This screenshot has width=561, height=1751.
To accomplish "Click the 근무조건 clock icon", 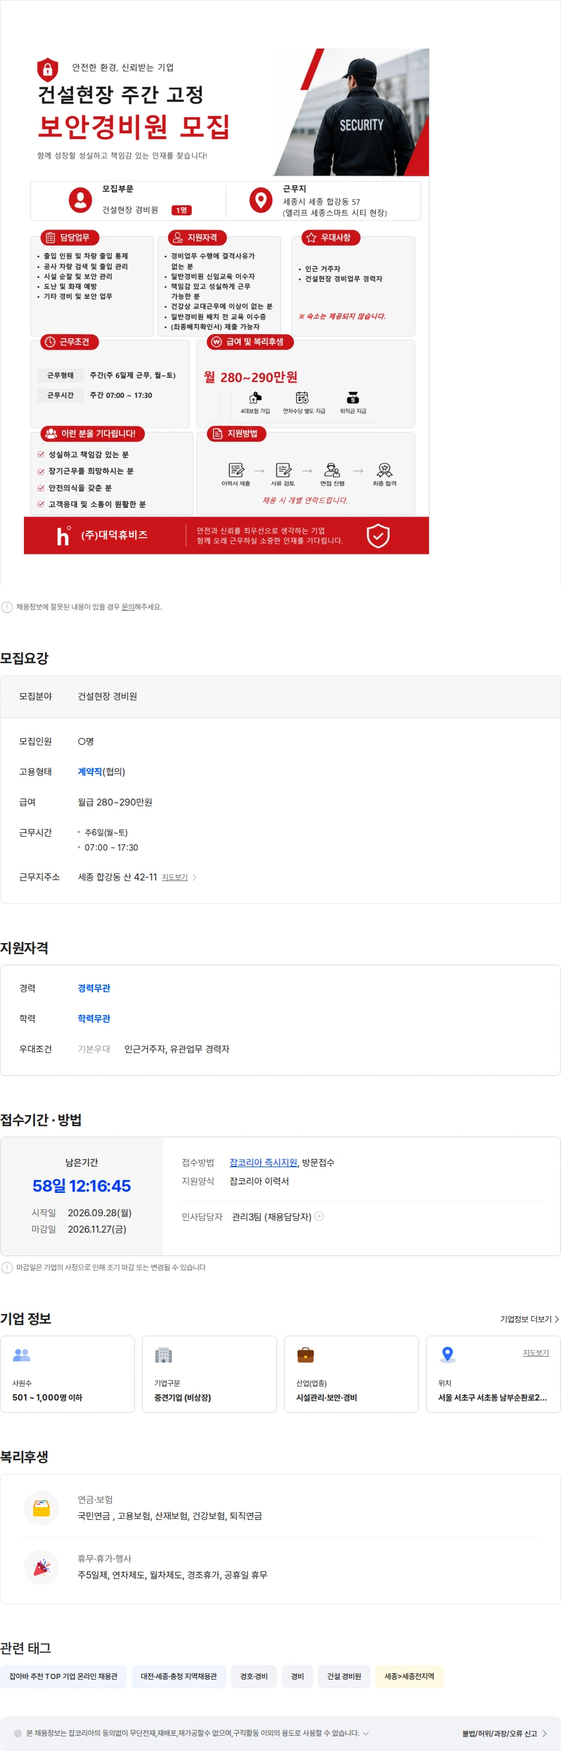I will click(x=50, y=342).
